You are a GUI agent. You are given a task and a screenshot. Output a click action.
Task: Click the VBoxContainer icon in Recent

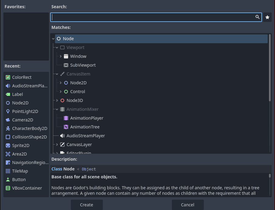[x=8, y=188]
